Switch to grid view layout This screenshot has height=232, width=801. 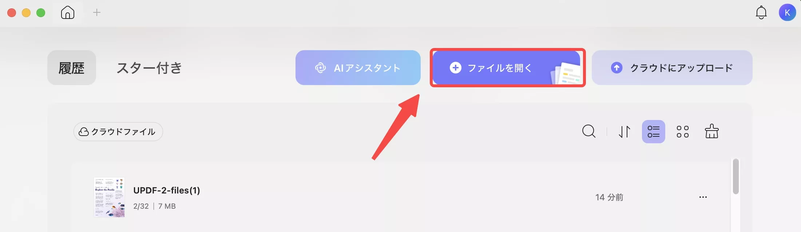tap(683, 131)
